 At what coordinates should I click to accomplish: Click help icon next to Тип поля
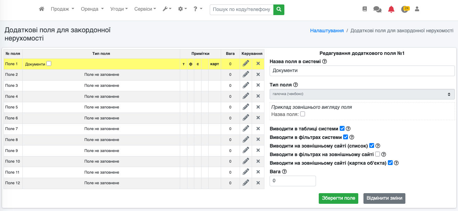tap(295, 85)
